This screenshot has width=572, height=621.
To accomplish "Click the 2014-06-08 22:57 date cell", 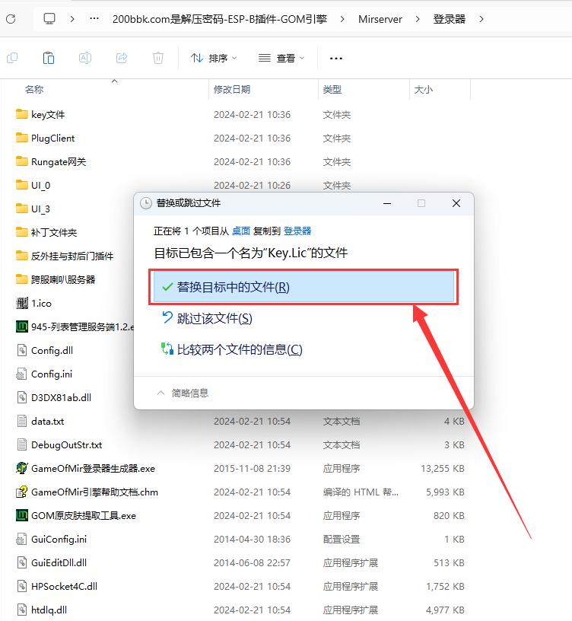I will pyautogui.click(x=253, y=563).
